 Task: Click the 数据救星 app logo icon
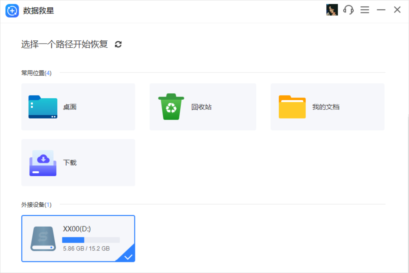point(12,10)
